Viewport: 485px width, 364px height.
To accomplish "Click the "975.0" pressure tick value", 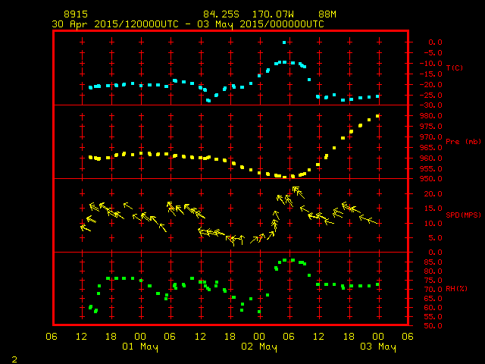I will coord(431,127).
